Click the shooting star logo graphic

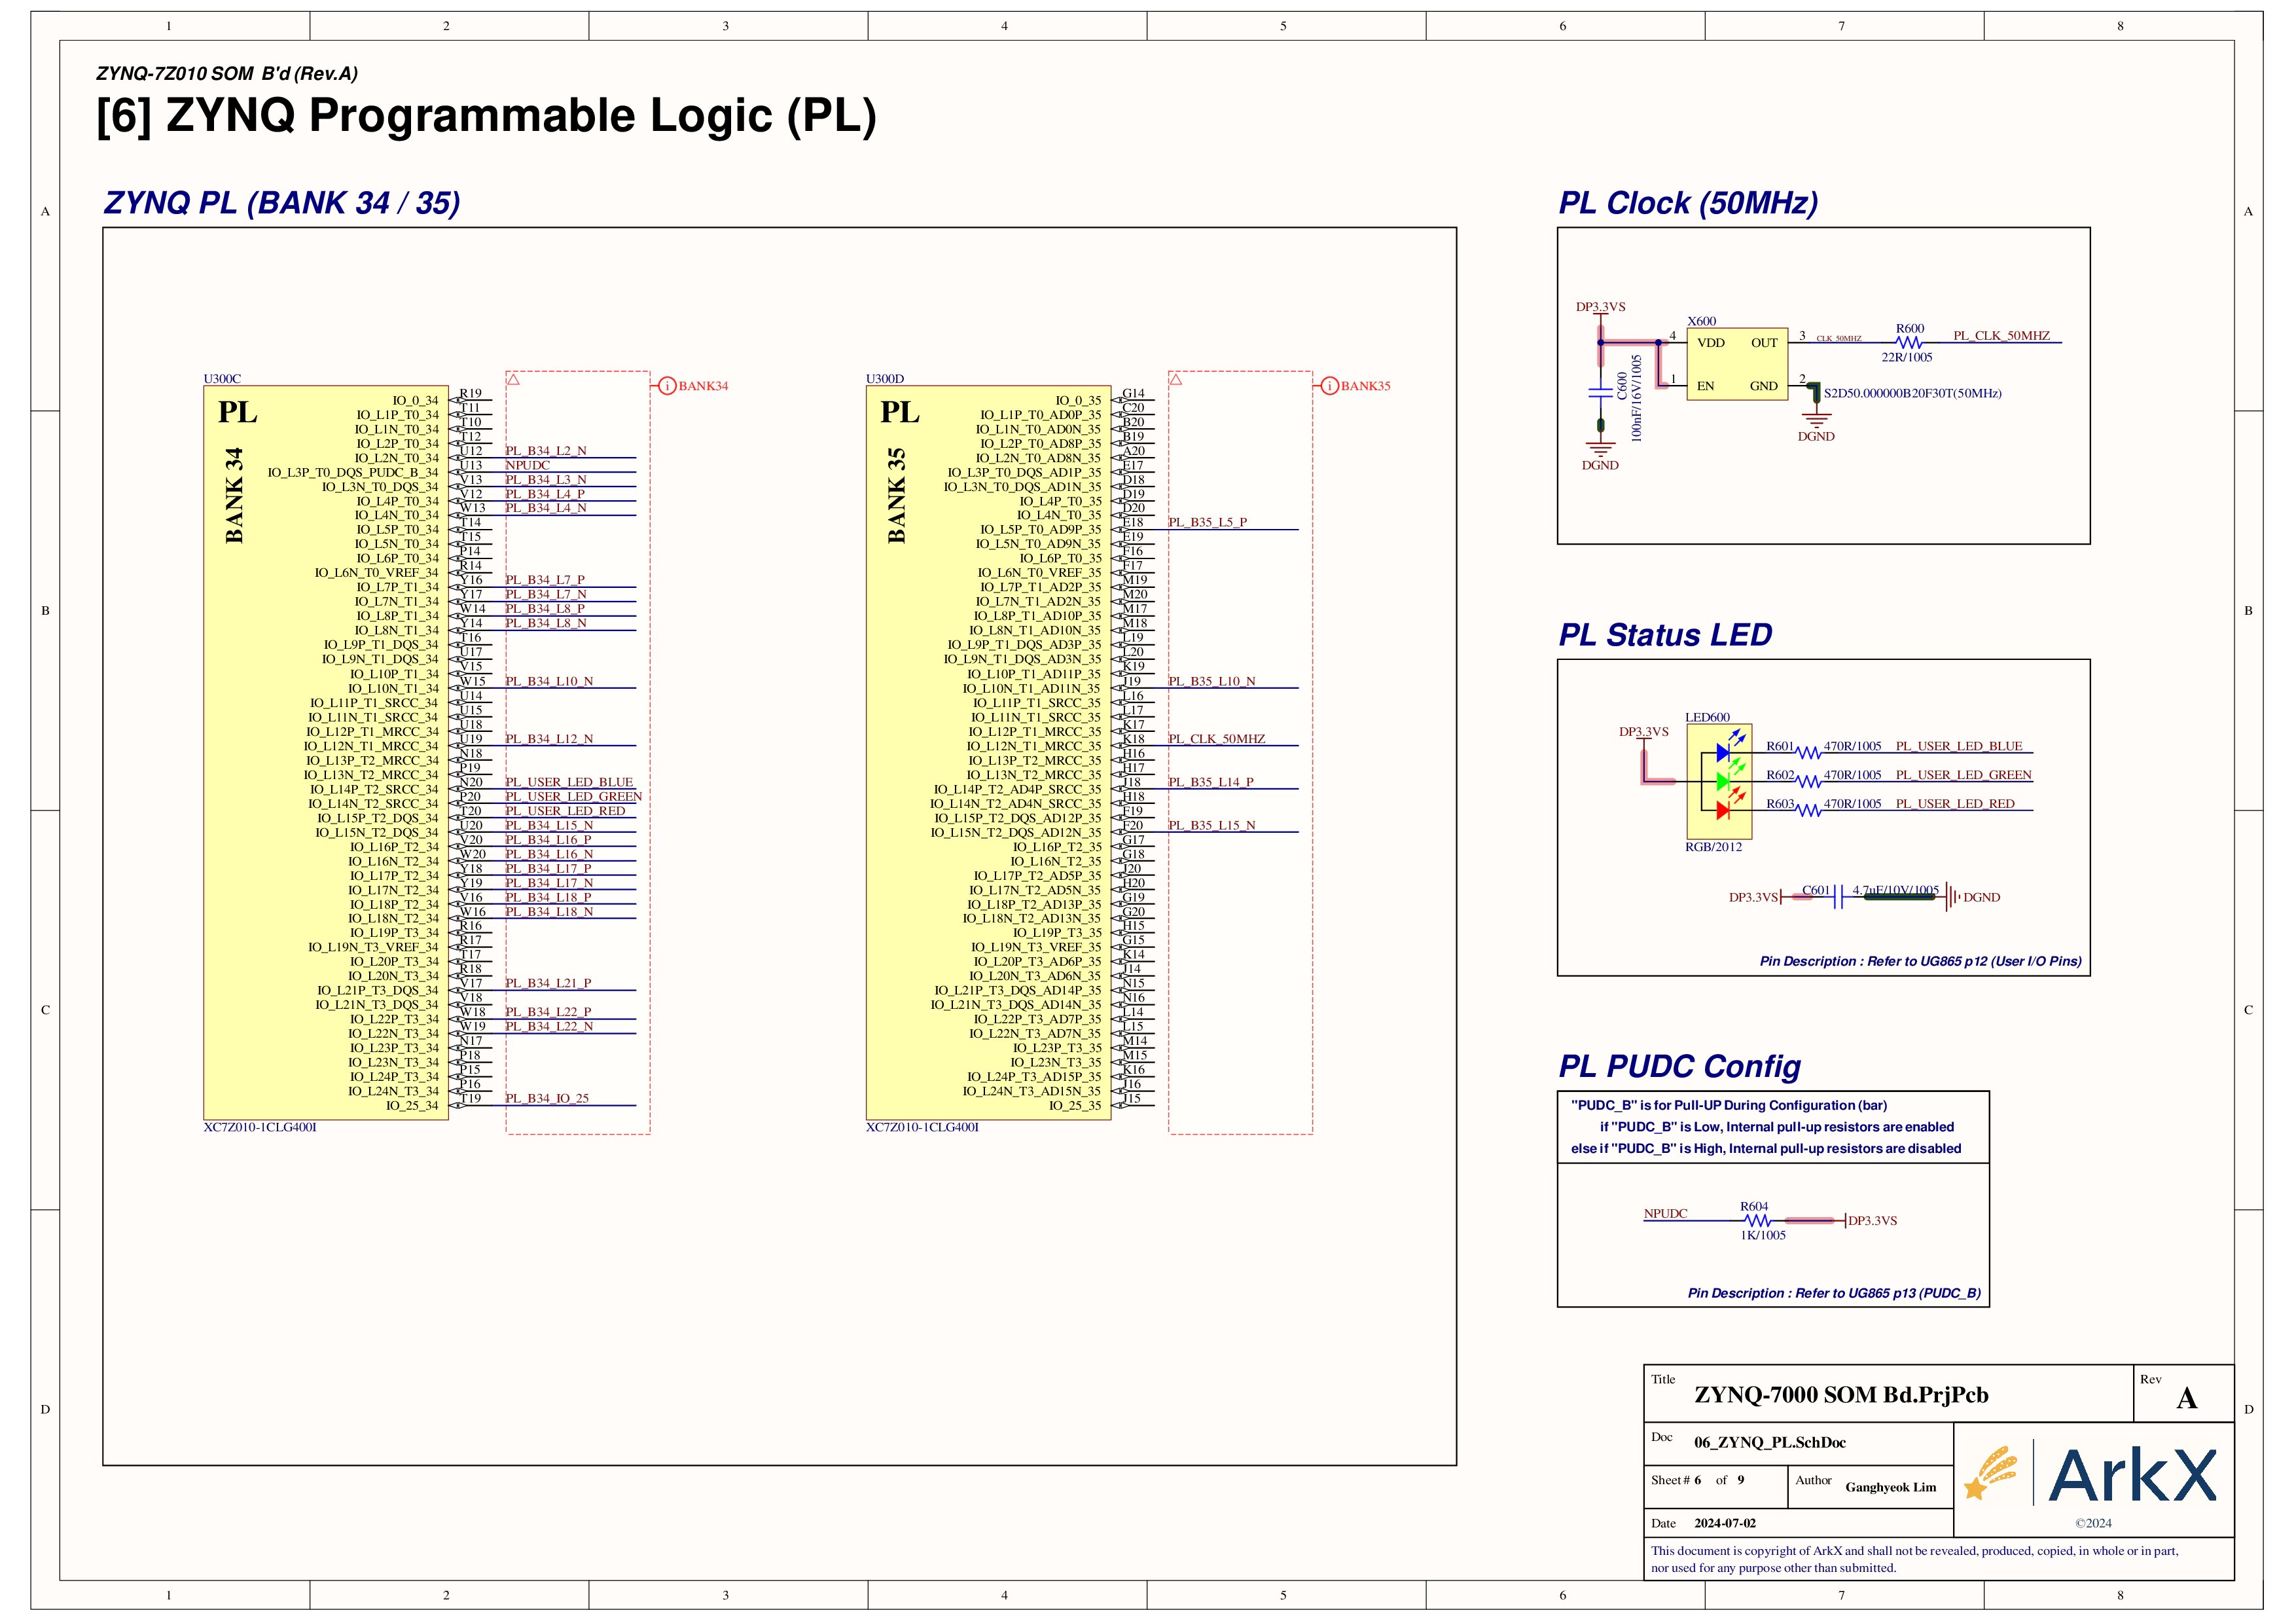(x=1990, y=1472)
